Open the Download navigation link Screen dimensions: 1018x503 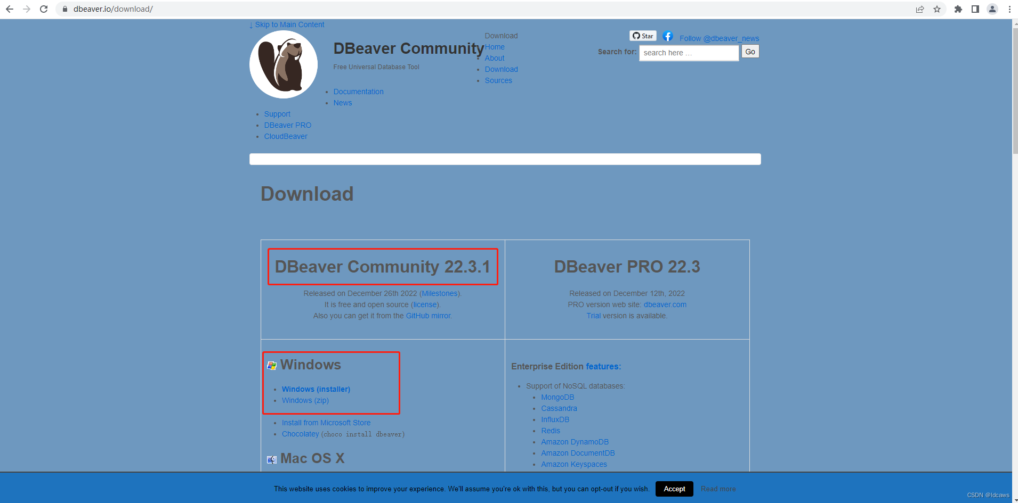(x=502, y=69)
